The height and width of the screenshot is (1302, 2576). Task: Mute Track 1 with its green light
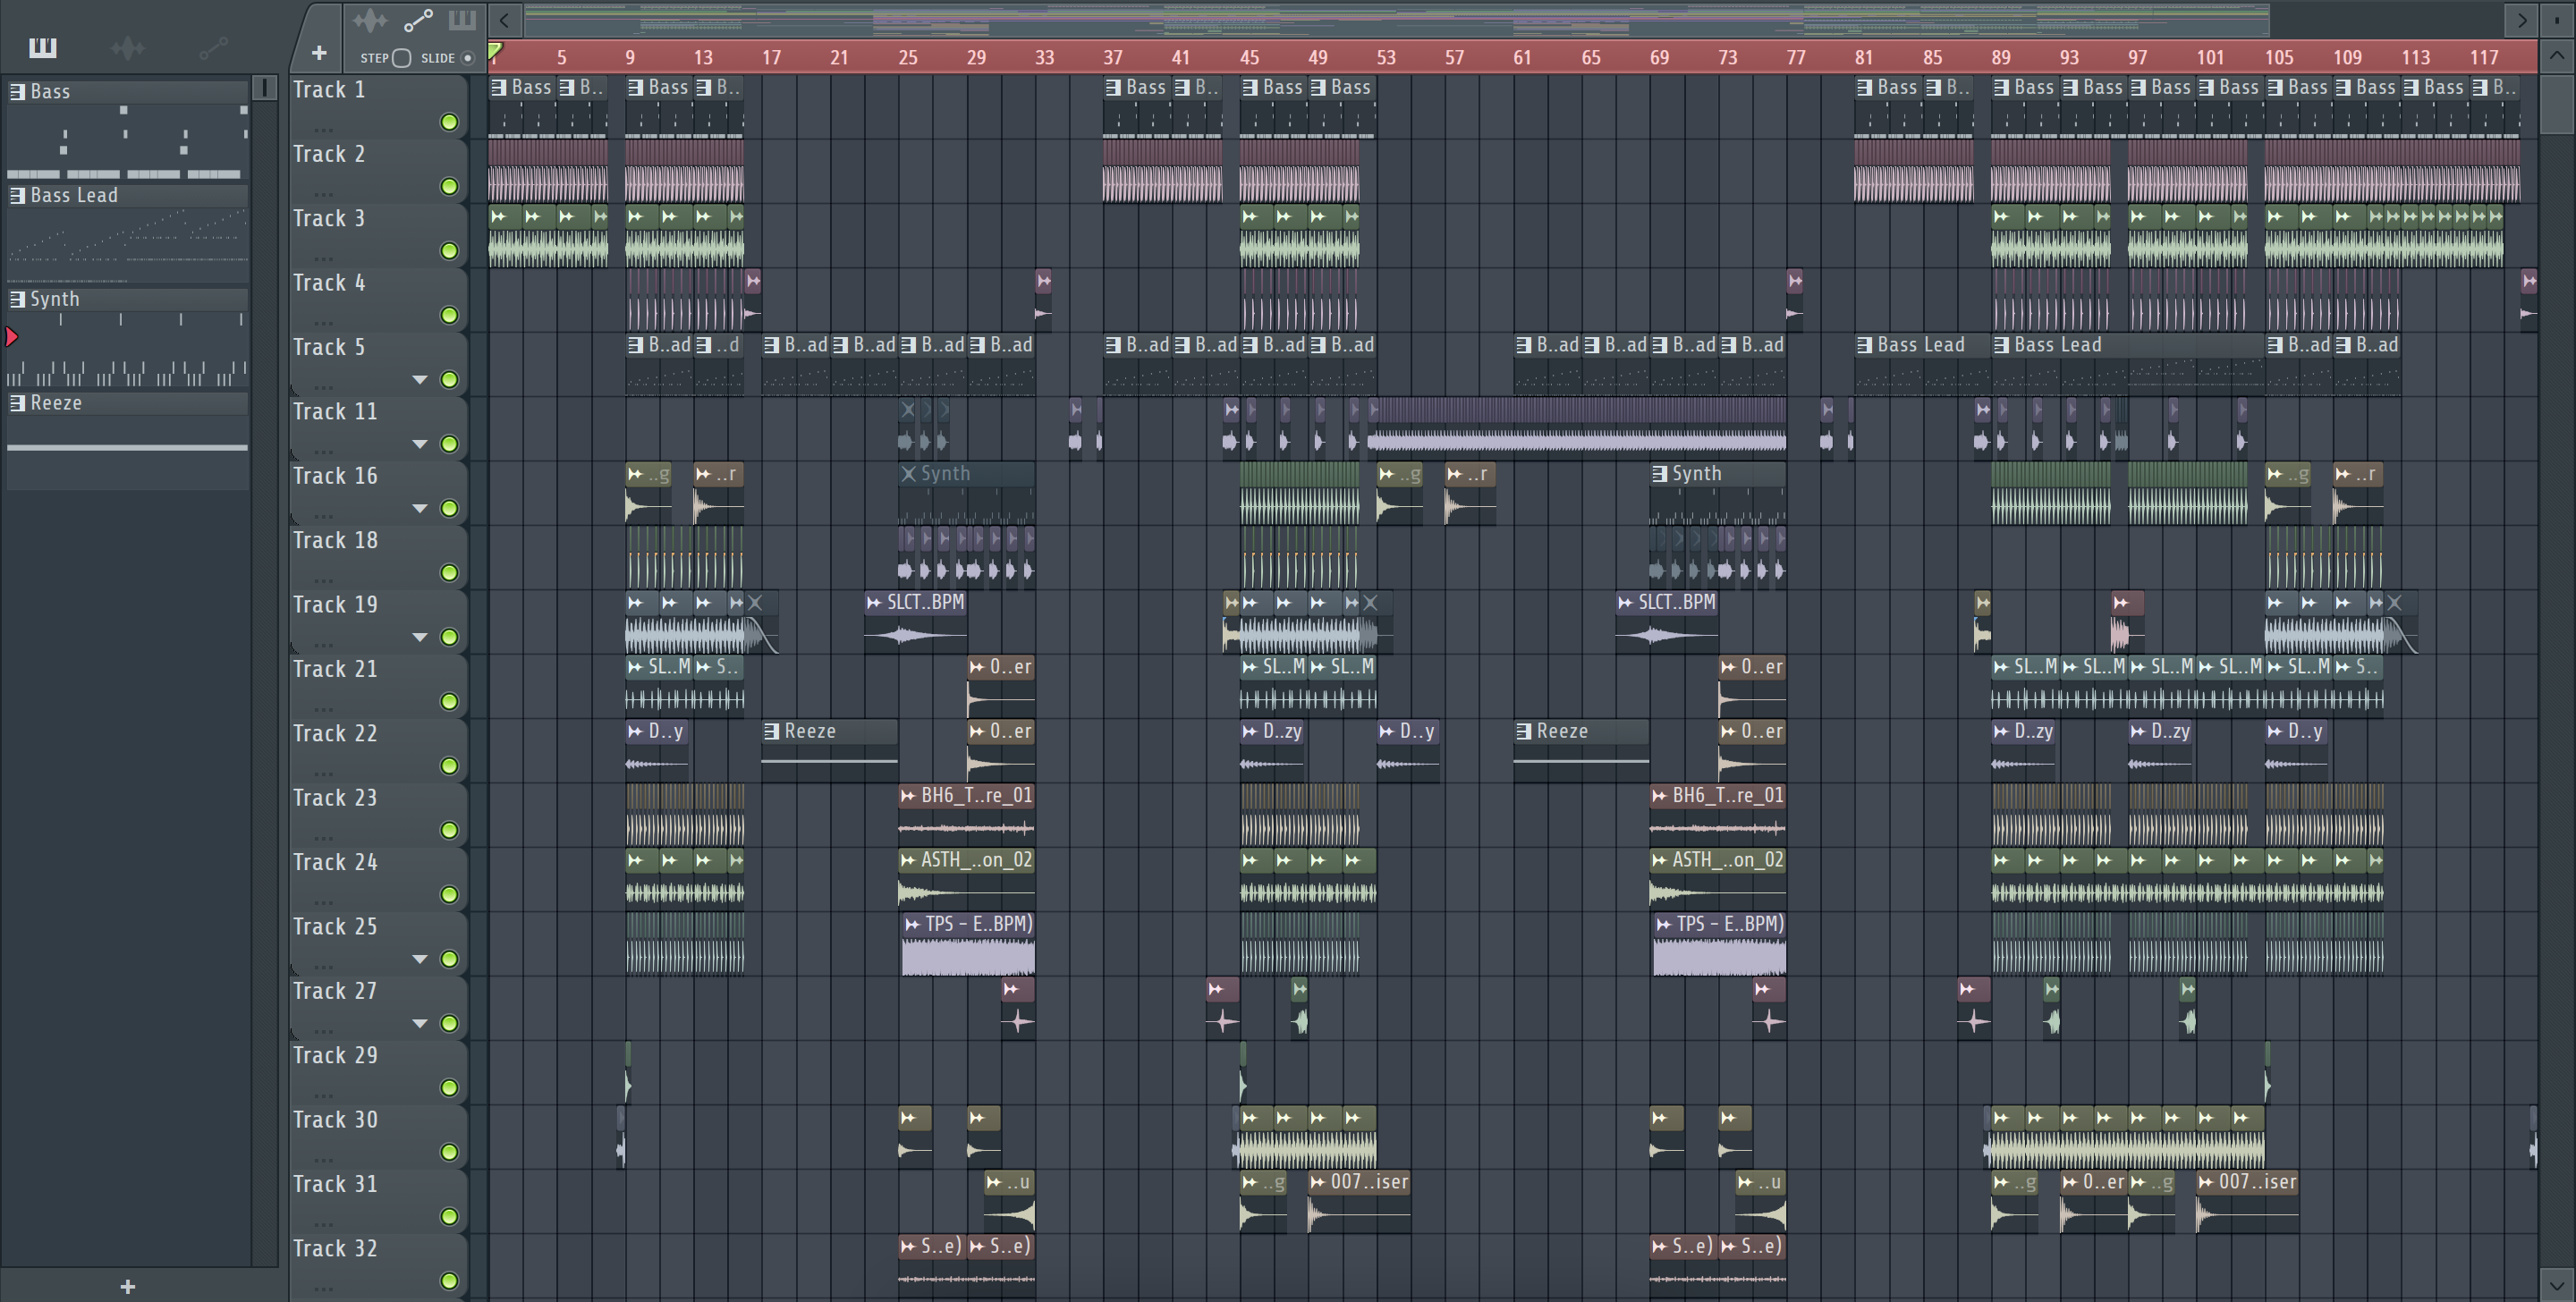[x=450, y=122]
